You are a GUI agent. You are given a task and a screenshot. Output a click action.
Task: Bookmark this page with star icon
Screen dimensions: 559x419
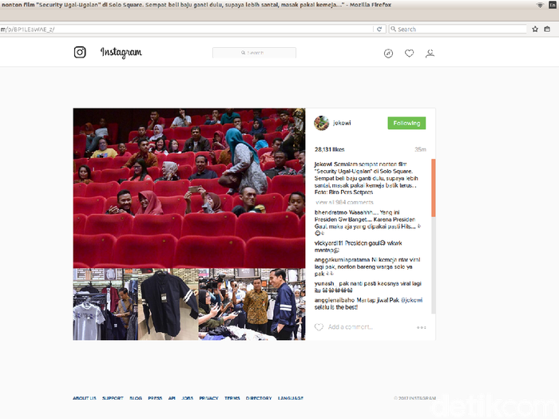(535, 30)
